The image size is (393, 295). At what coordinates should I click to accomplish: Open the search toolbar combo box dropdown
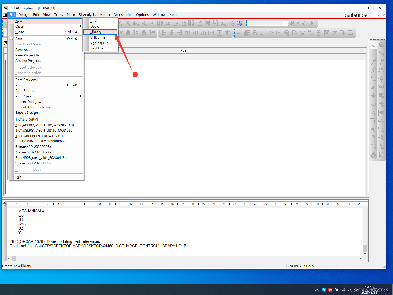[x=285, y=24]
